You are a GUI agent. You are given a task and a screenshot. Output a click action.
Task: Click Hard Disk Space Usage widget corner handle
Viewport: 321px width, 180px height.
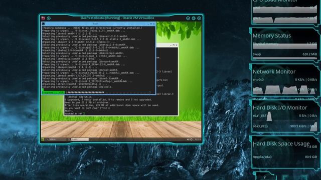[250, 139]
